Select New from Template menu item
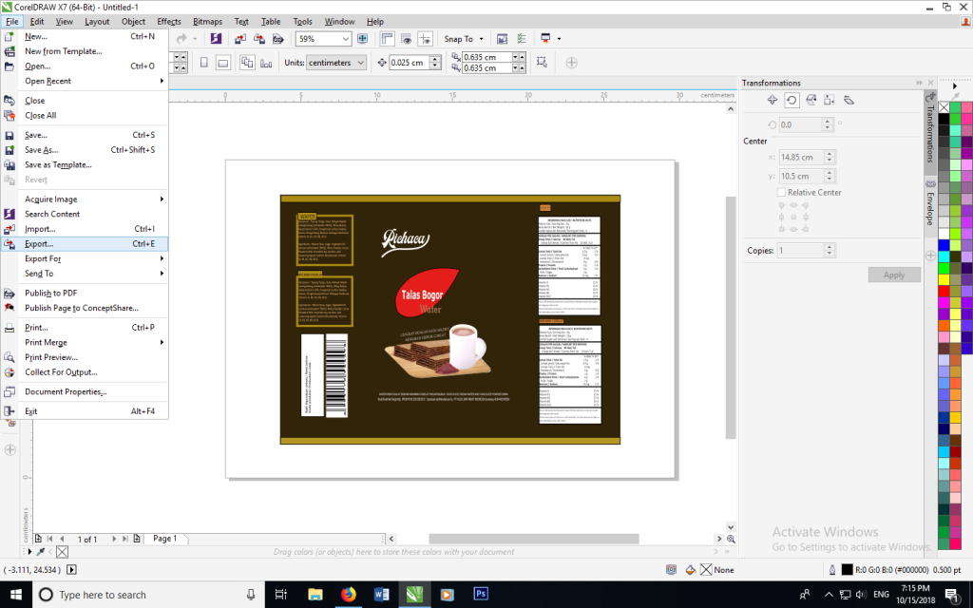The image size is (973, 608). 85,51
